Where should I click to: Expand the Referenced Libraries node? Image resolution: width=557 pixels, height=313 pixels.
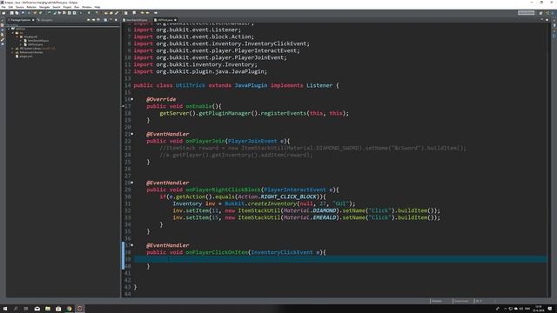13,52
